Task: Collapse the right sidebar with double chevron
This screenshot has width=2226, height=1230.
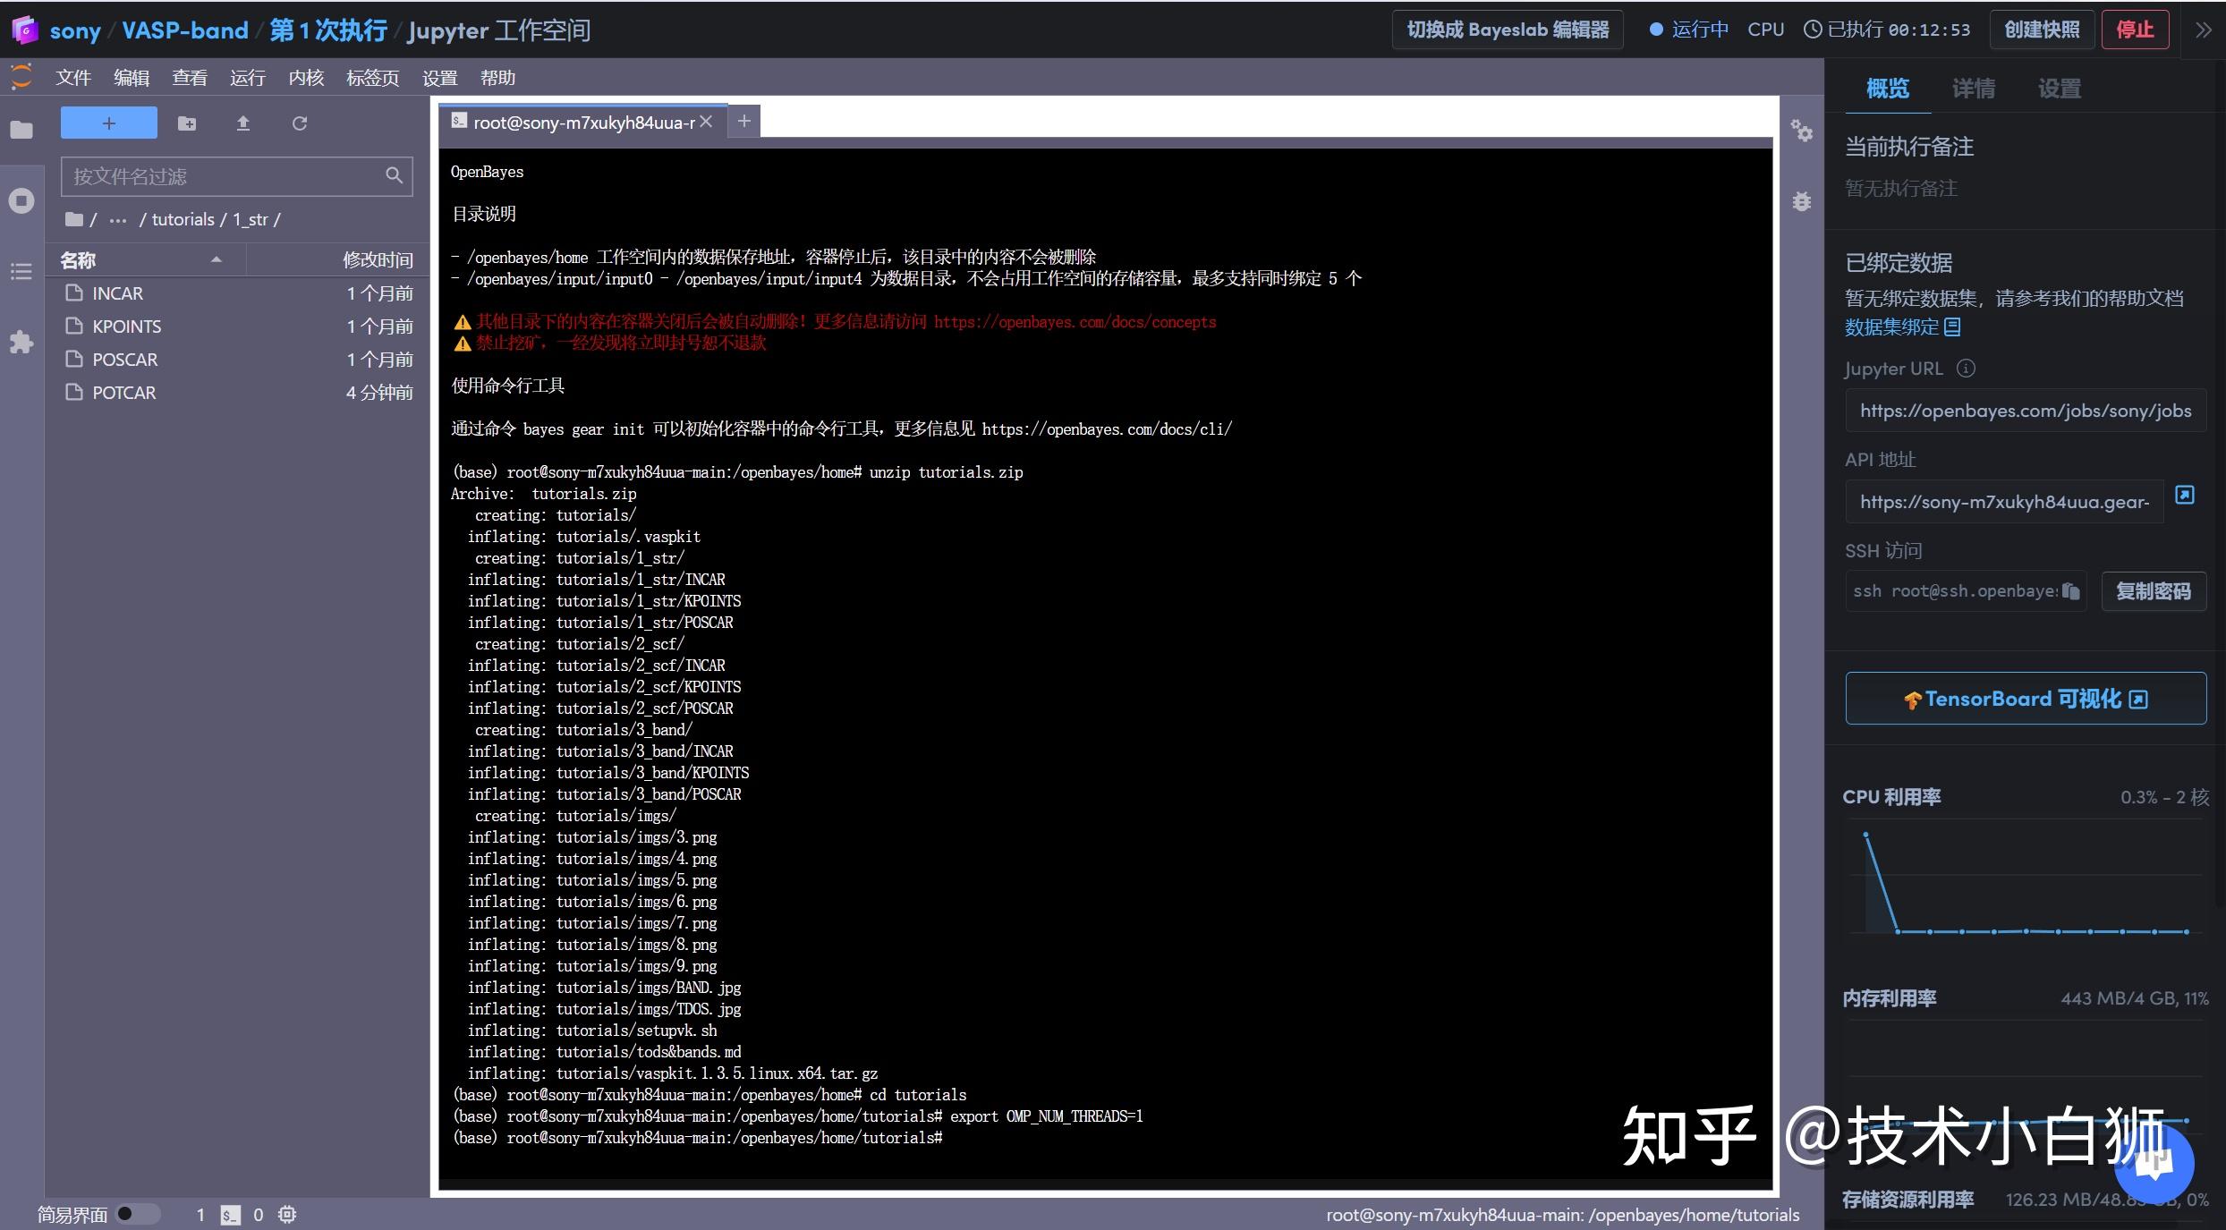Action: point(2203,30)
